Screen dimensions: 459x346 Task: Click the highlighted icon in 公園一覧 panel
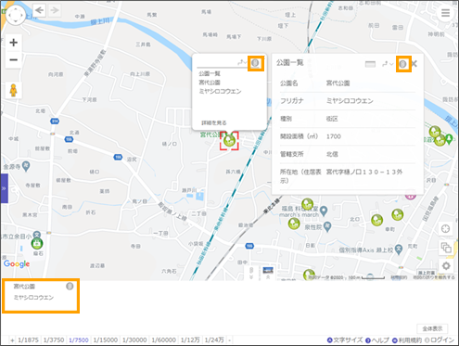[x=403, y=64]
